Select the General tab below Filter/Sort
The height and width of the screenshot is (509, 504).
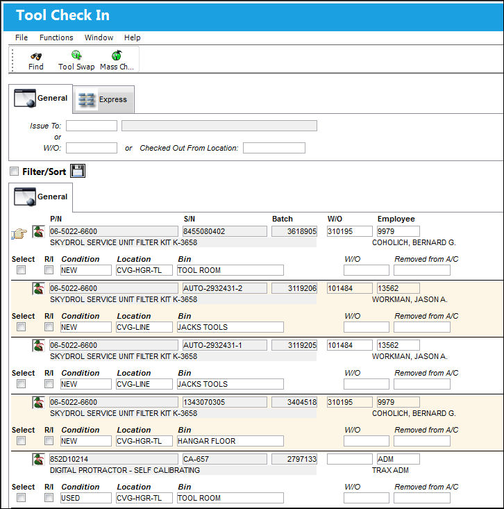(x=40, y=197)
